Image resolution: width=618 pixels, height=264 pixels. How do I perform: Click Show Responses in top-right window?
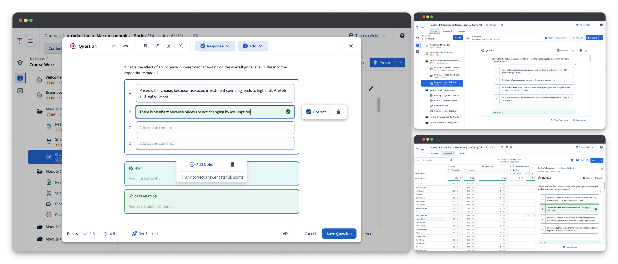(x=559, y=120)
